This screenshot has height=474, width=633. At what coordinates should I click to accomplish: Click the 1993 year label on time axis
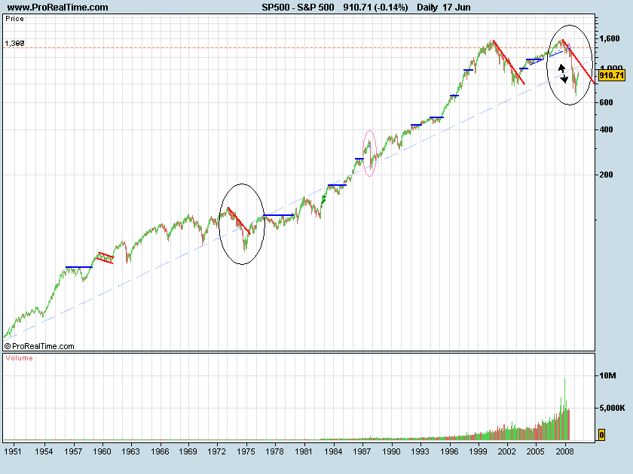point(420,451)
